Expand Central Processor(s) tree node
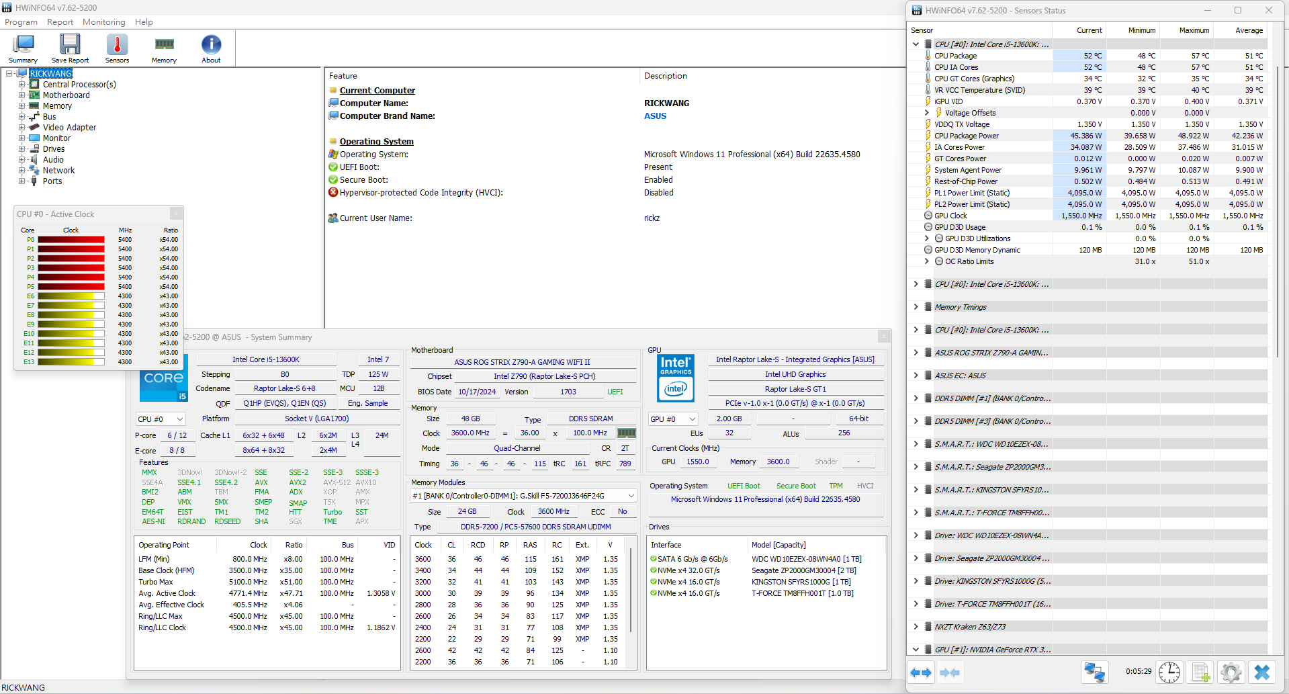The image size is (1289, 694). click(22, 85)
